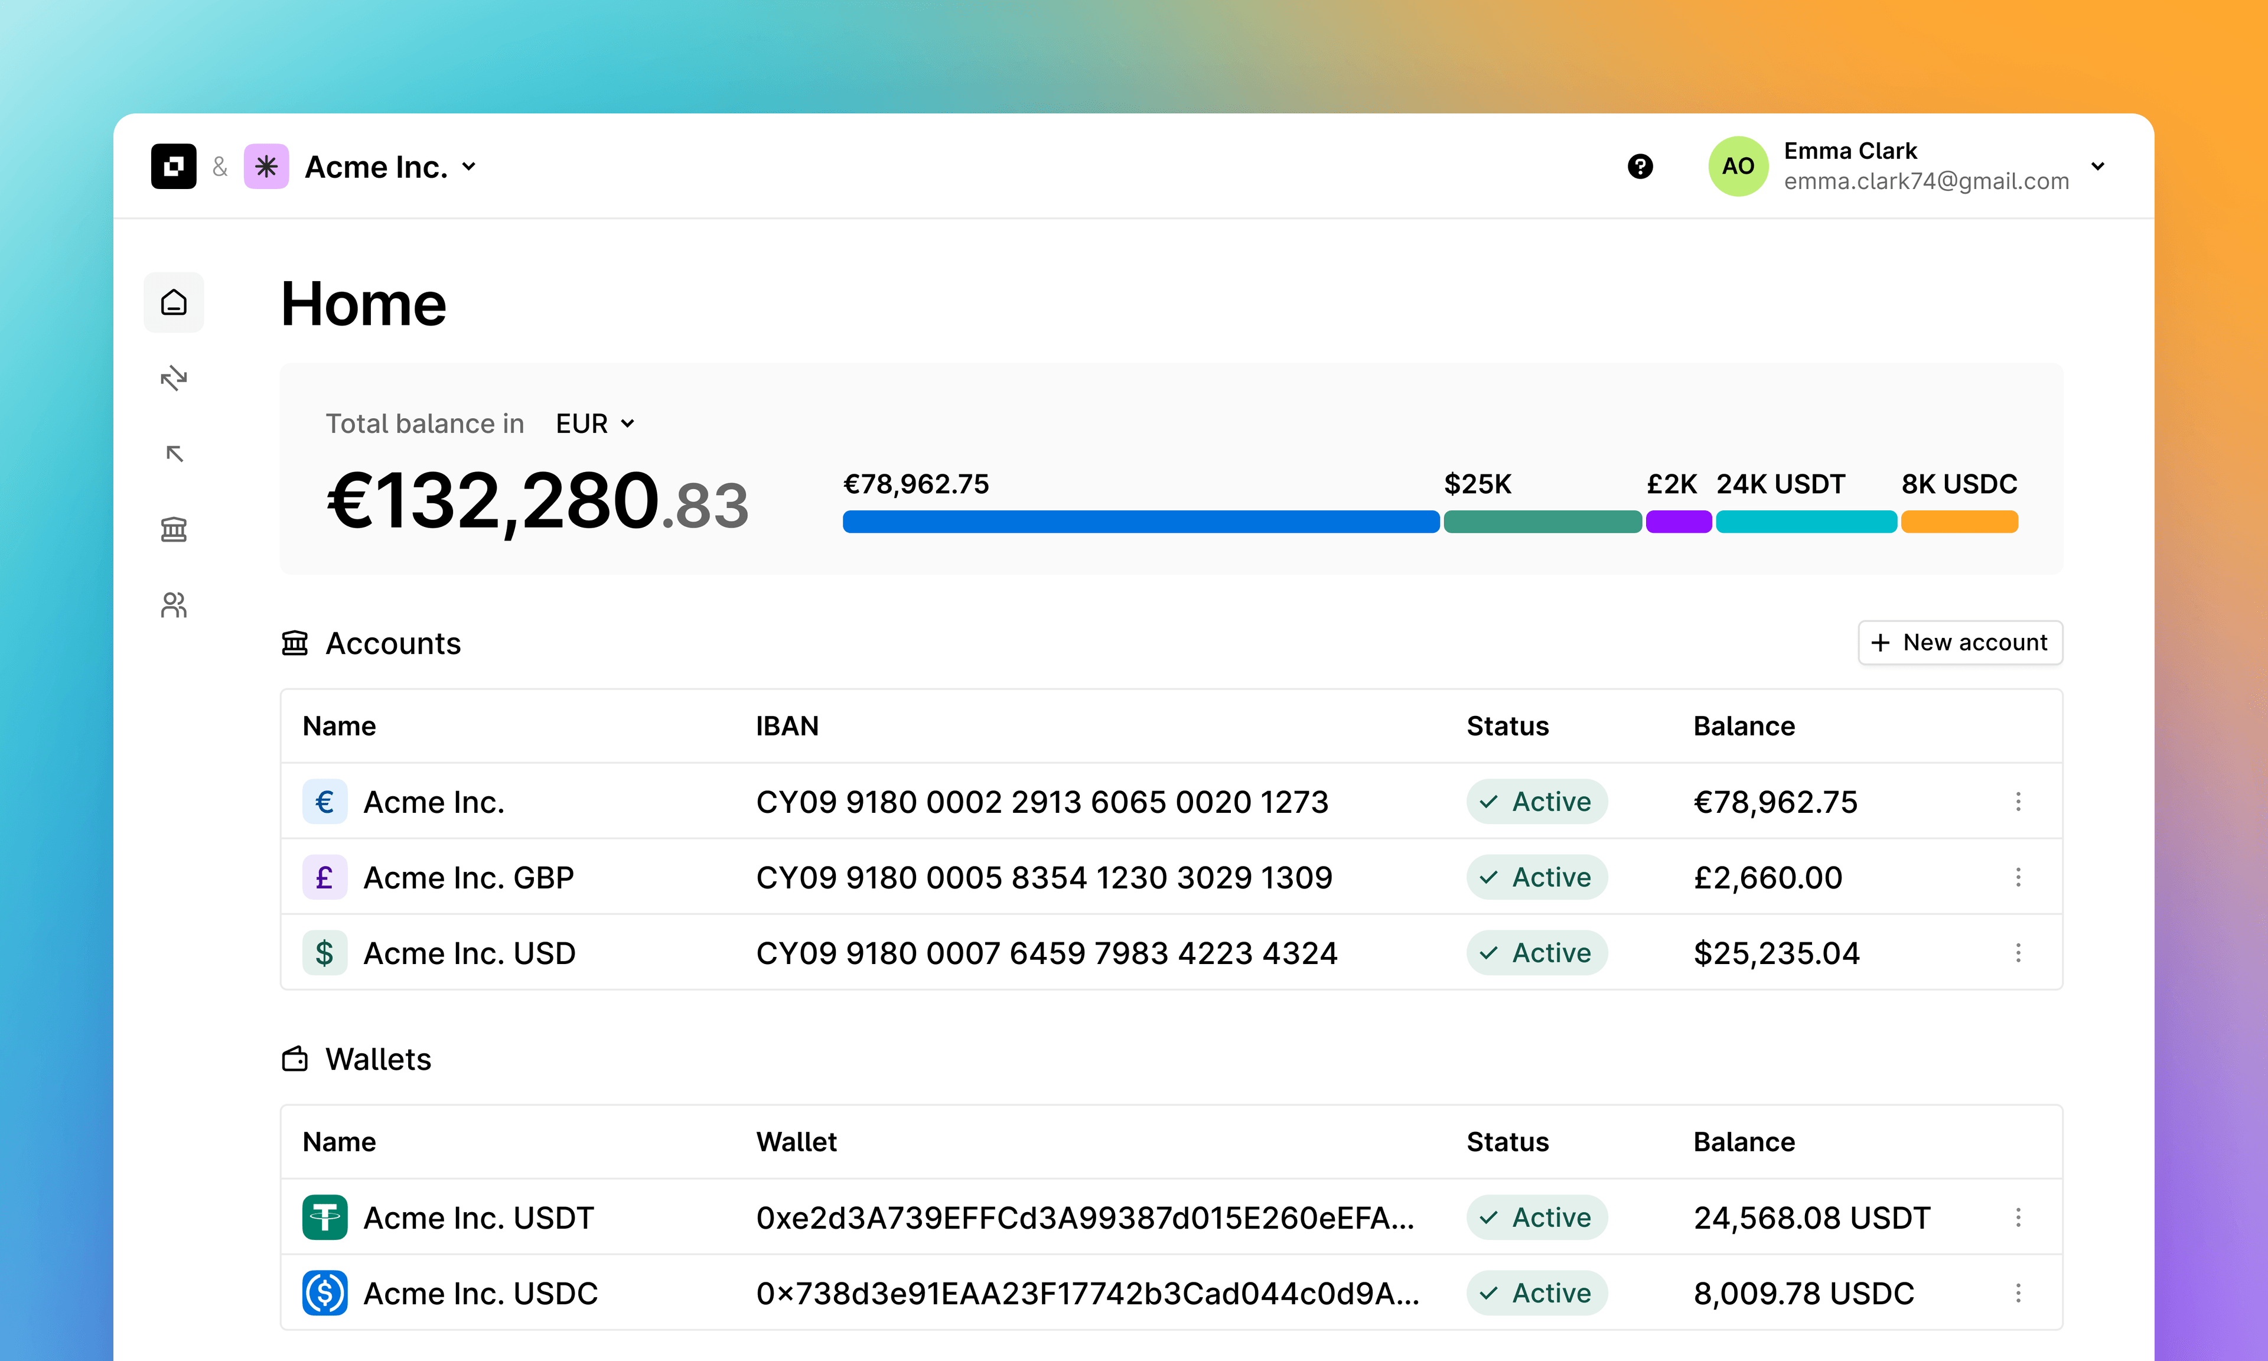Open the team members sidebar icon
The height and width of the screenshot is (1361, 2268).
(173, 605)
